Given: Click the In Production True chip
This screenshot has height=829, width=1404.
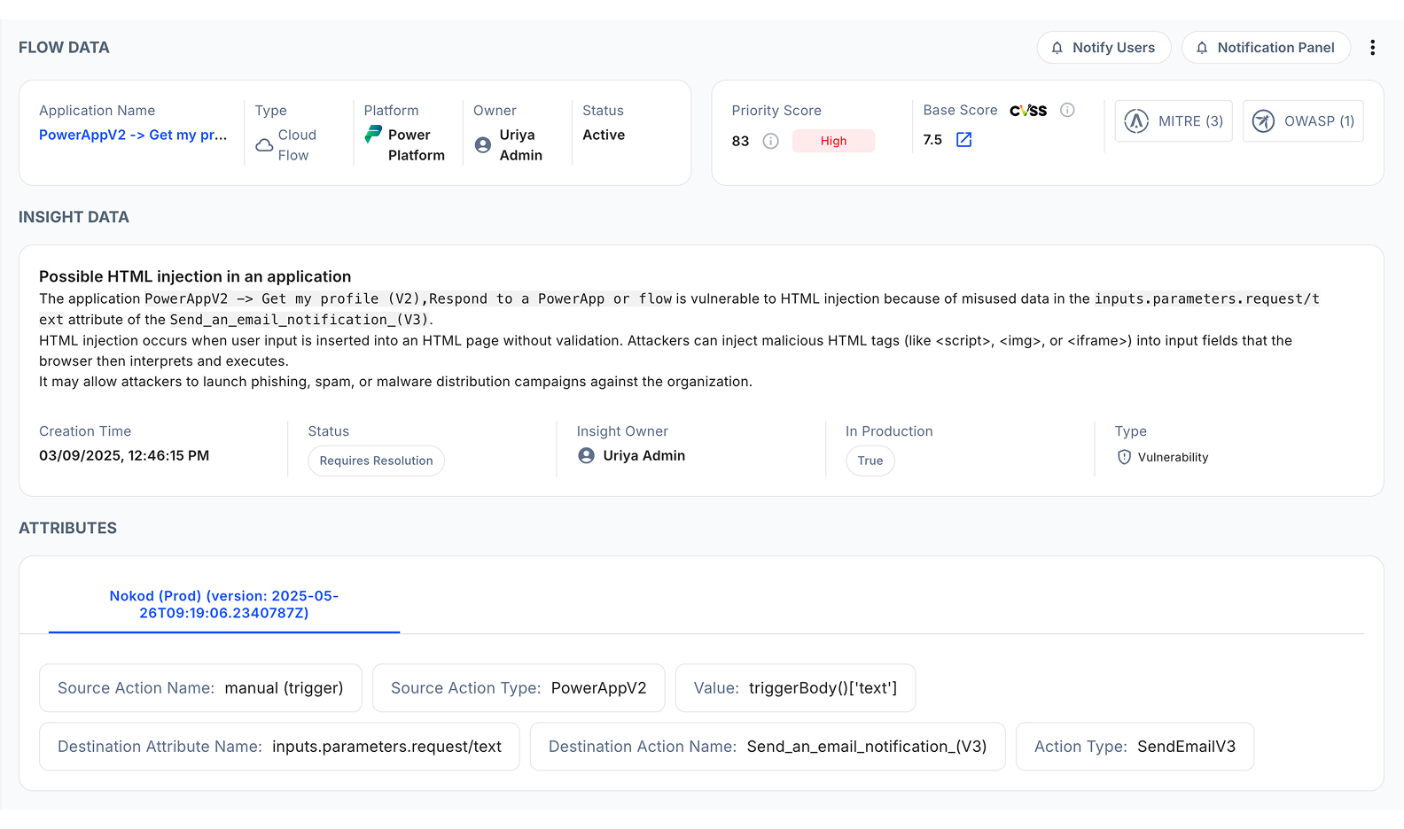Looking at the screenshot, I should coord(870,461).
